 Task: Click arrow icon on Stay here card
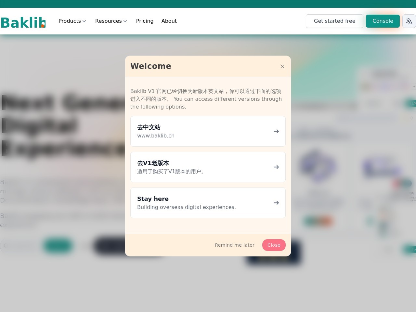pyautogui.click(x=276, y=203)
